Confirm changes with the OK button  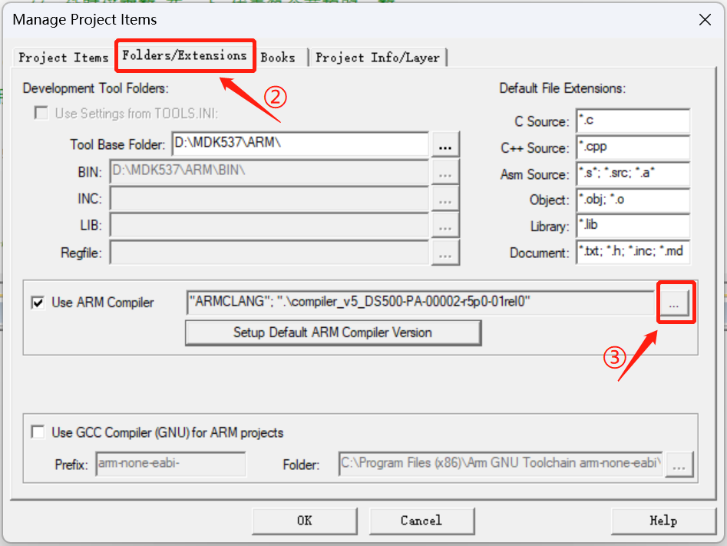point(304,521)
